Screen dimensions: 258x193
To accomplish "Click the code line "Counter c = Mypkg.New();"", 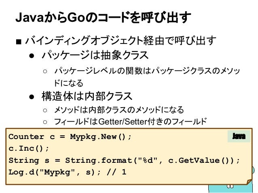I will click(x=70, y=137).
